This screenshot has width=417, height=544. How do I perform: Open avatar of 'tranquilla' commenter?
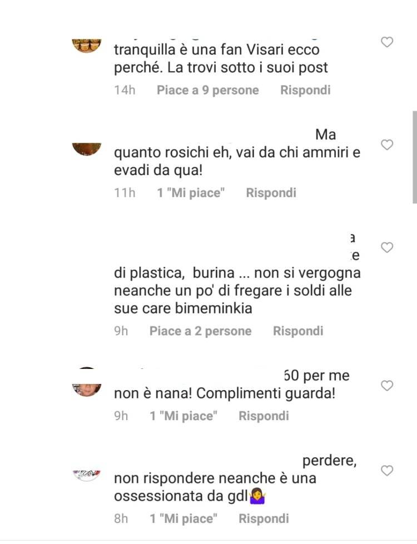(86, 46)
